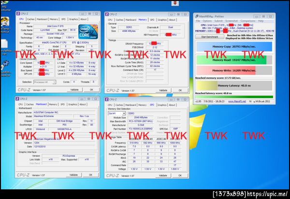Click the Memory-Write 16209 MByte/sec bar

click(x=234, y=71)
